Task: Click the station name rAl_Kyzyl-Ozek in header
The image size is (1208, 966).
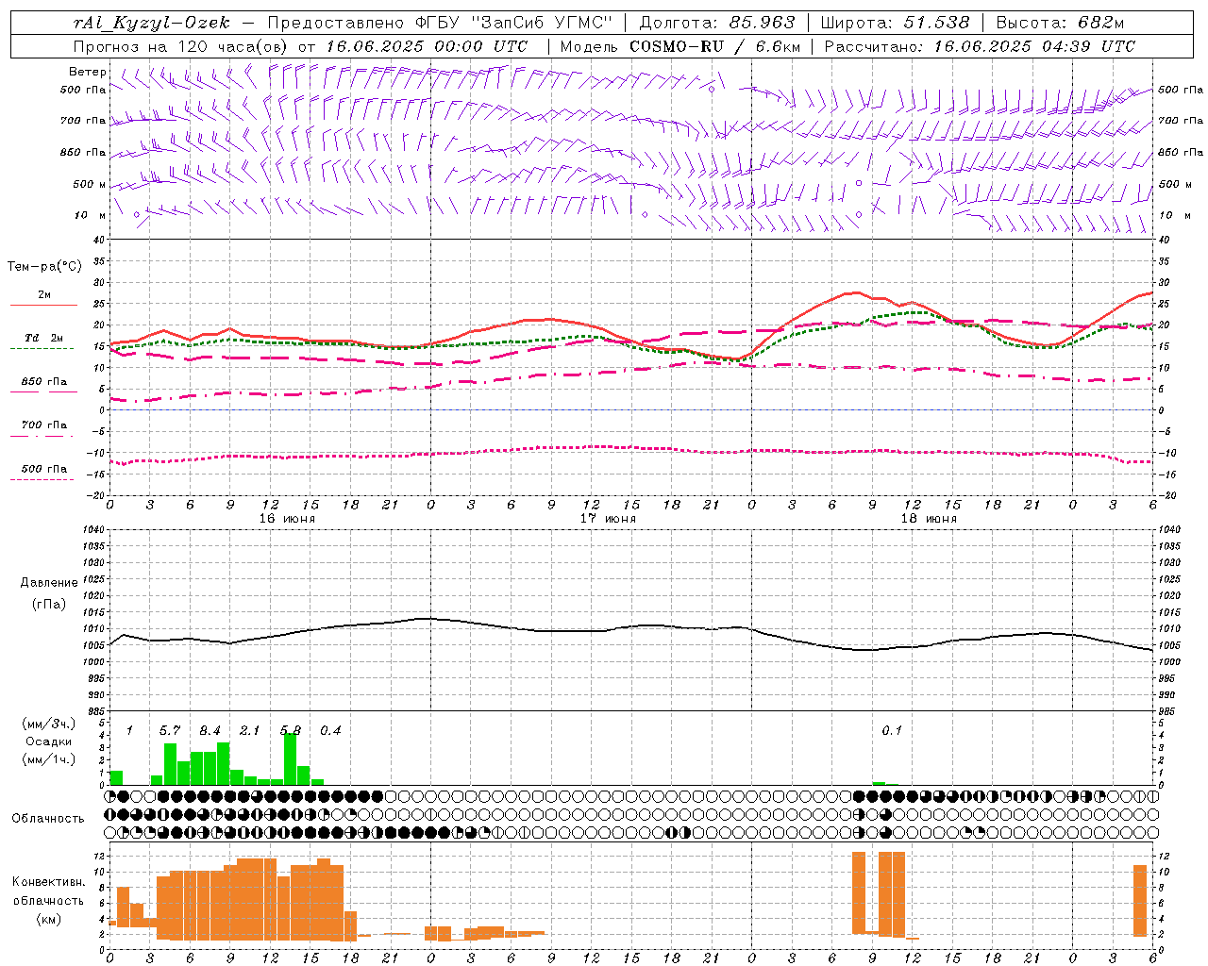Action: (152, 23)
